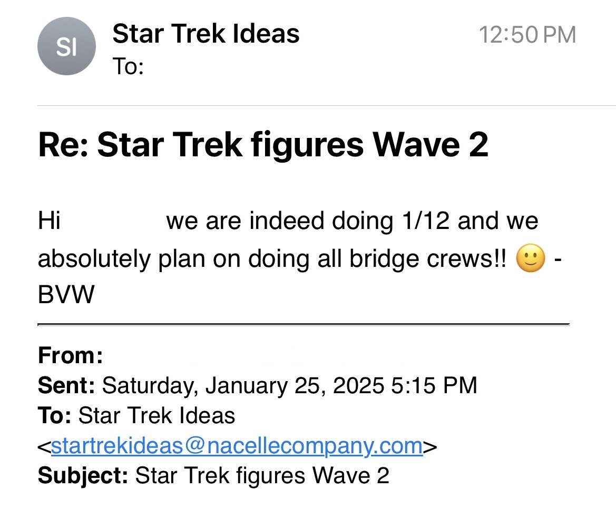616x509 pixels.
Task: Select the 1/12 scale text in body
Action: pyautogui.click(x=425, y=220)
